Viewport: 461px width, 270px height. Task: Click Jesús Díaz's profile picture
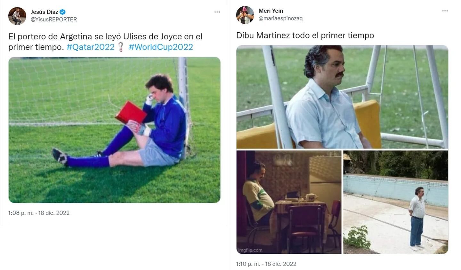[x=18, y=15]
